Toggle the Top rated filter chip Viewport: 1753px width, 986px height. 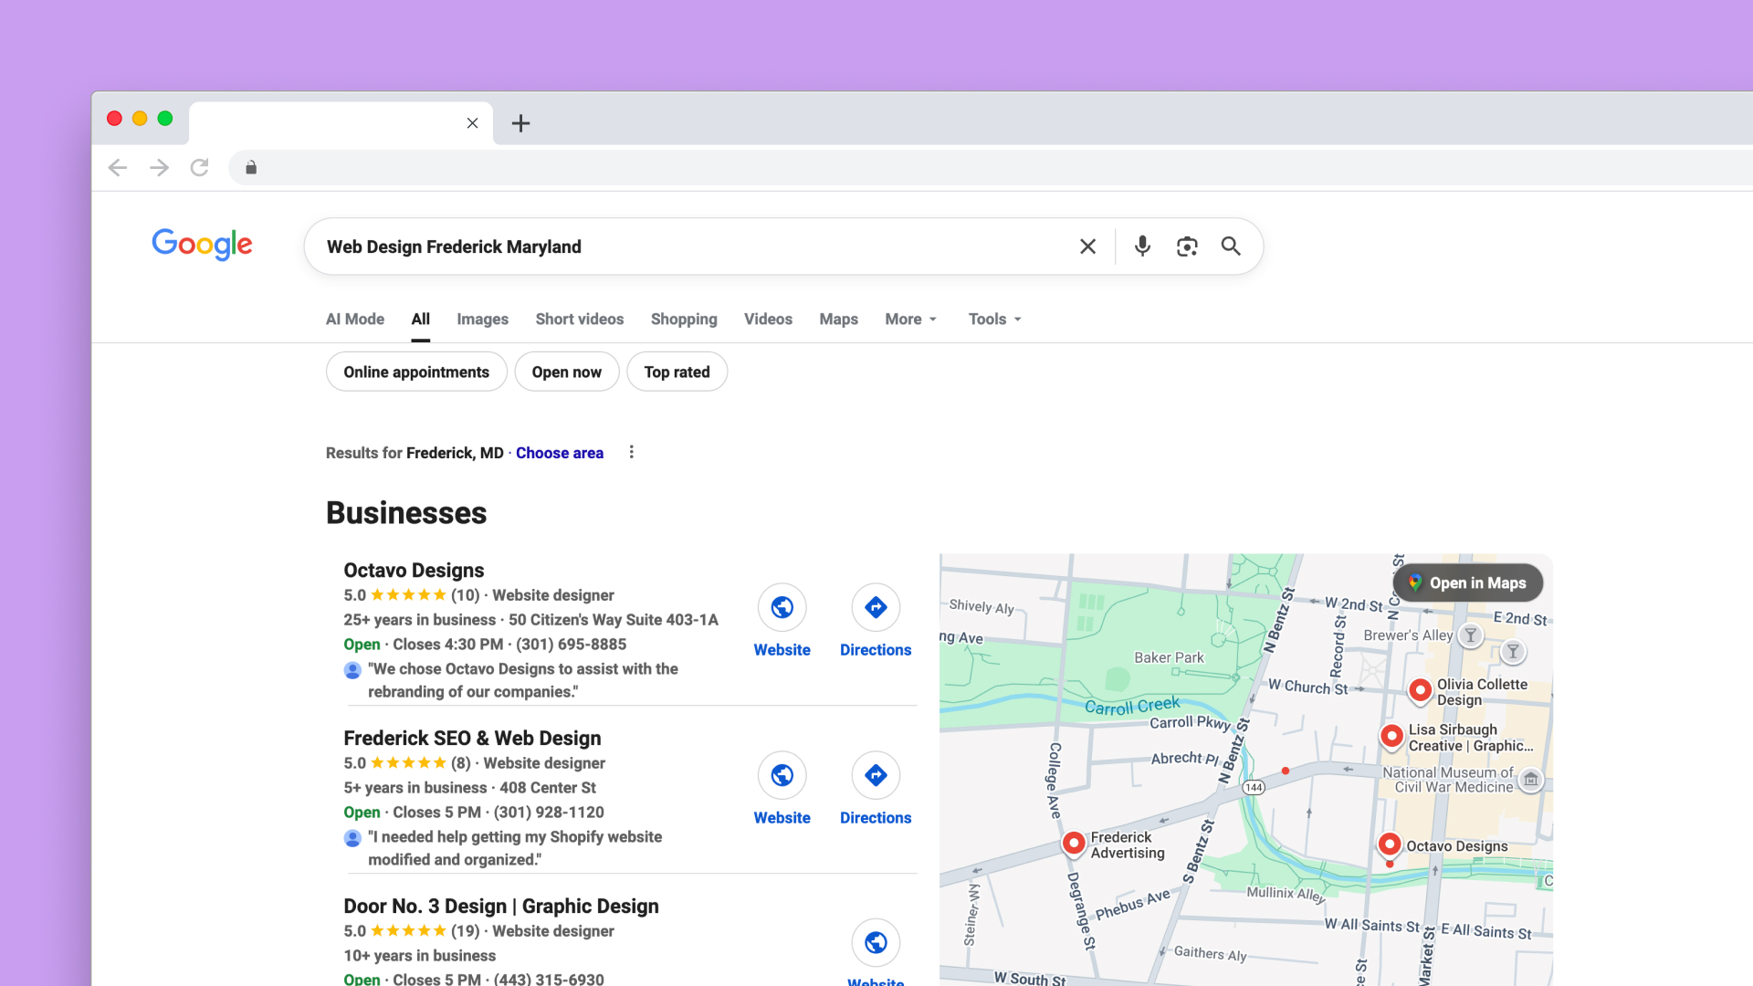tap(677, 372)
